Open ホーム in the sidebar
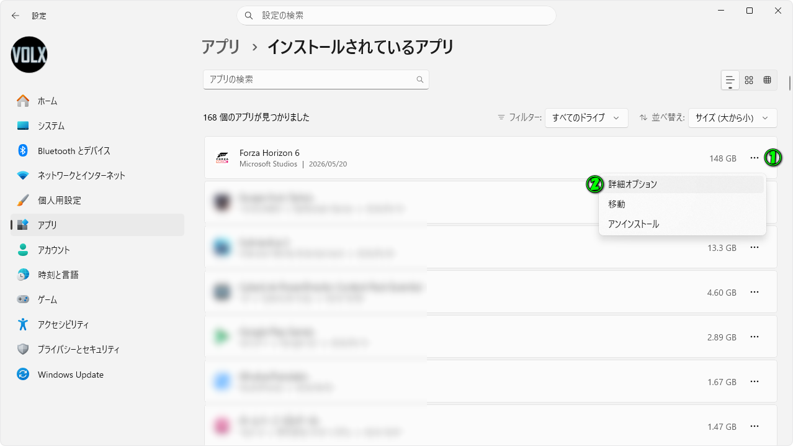793x446 pixels. point(97,101)
